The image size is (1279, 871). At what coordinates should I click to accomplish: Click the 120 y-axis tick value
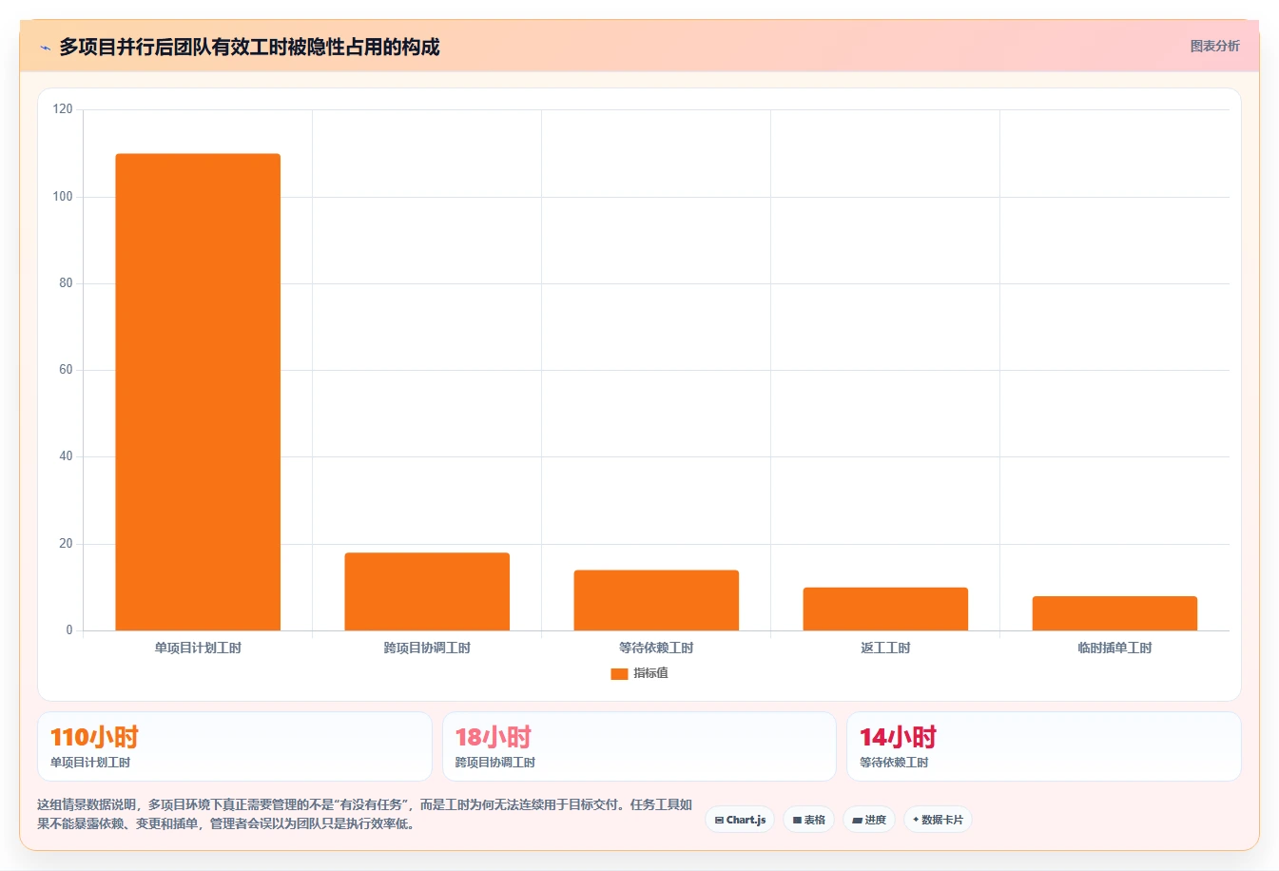point(63,109)
